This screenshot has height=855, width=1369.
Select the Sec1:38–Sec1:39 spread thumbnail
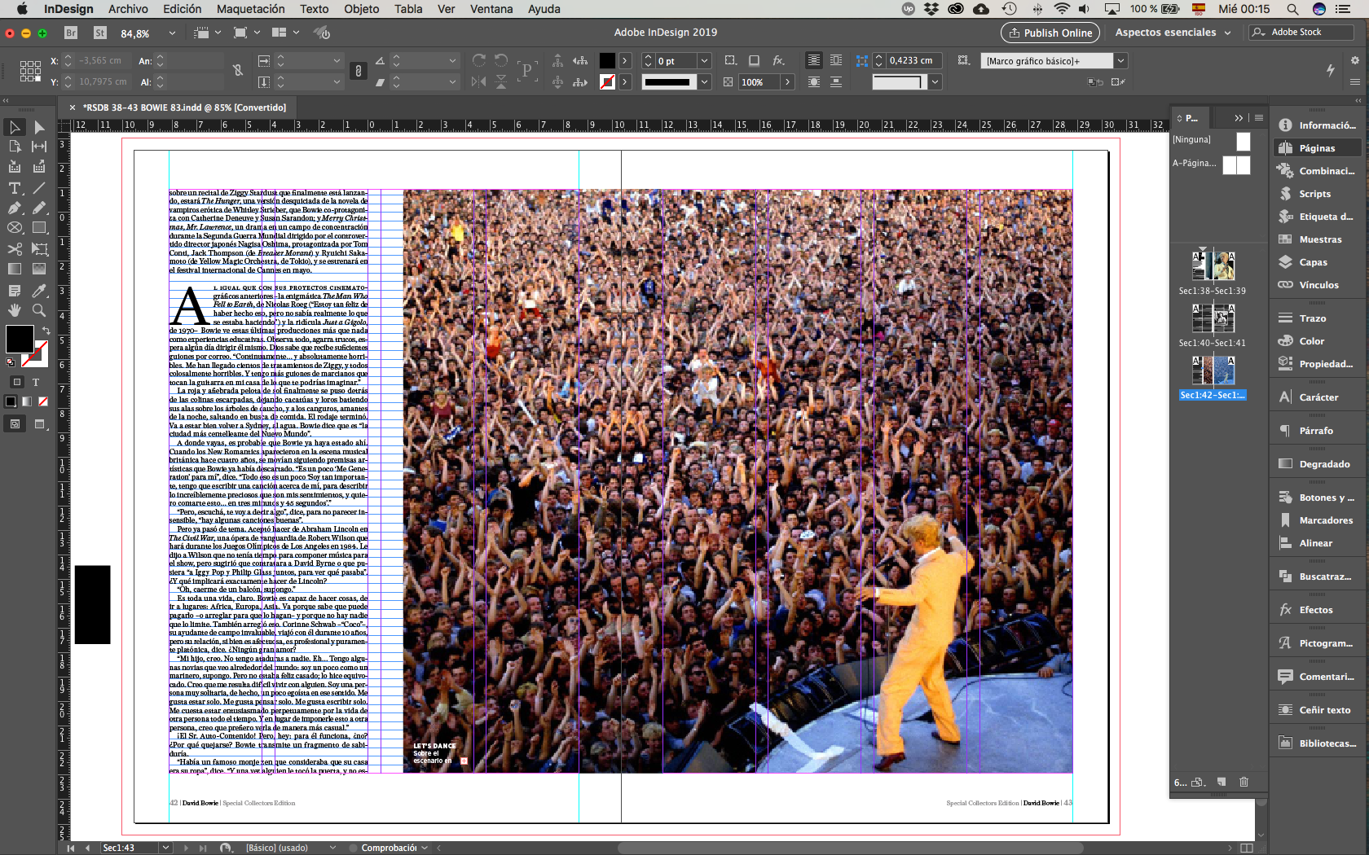tap(1213, 267)
